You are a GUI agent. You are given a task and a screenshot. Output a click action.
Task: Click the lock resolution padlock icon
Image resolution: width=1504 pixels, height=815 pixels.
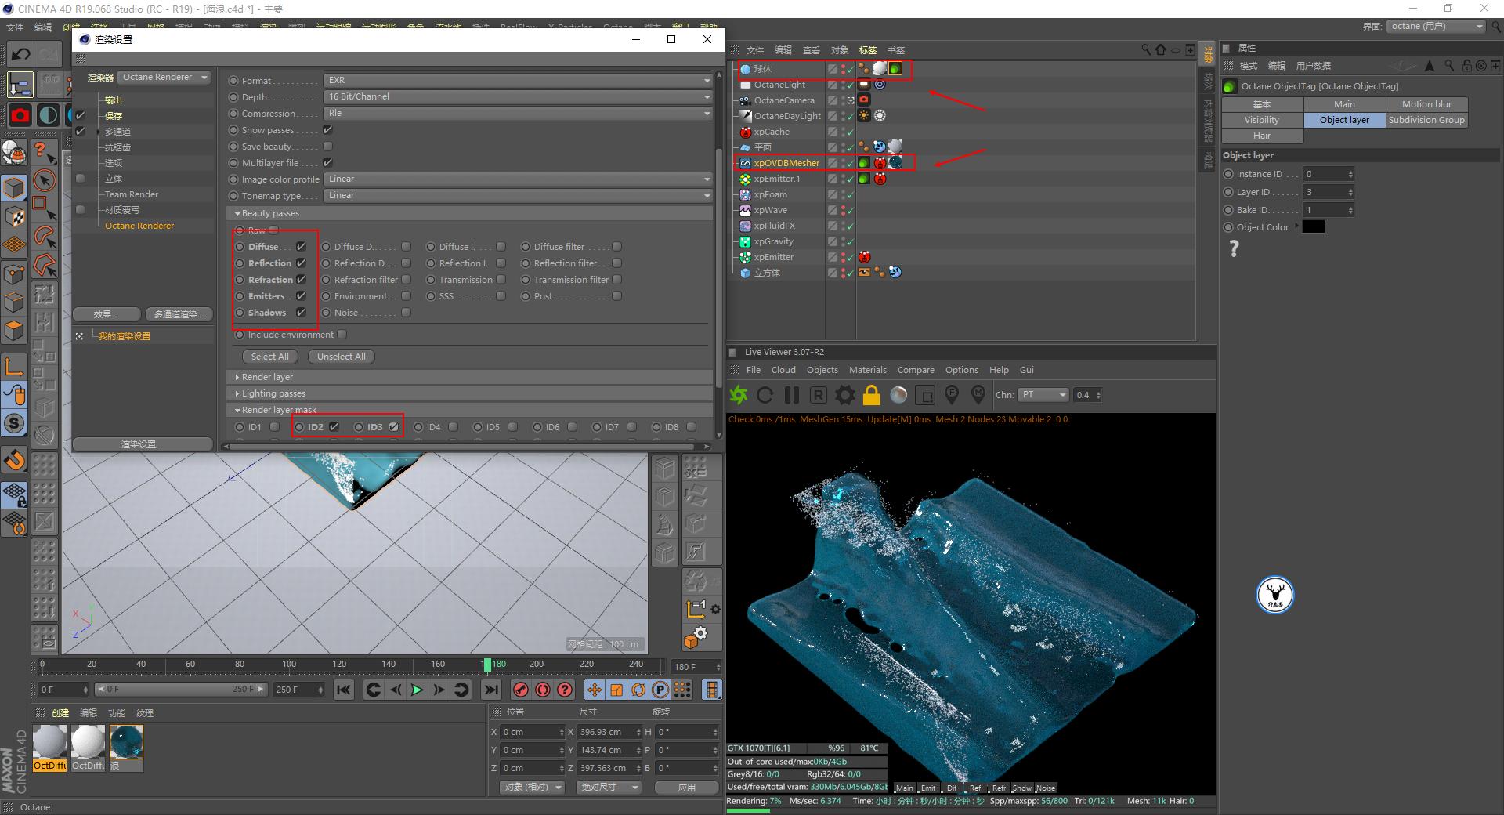pos(871,395)
